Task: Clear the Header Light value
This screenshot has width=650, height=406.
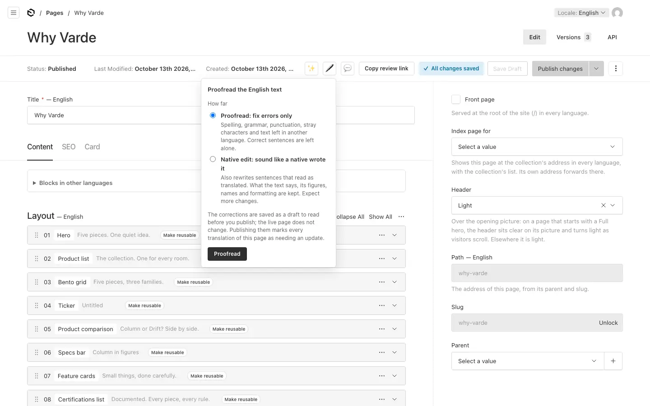Action: point(603,205)
